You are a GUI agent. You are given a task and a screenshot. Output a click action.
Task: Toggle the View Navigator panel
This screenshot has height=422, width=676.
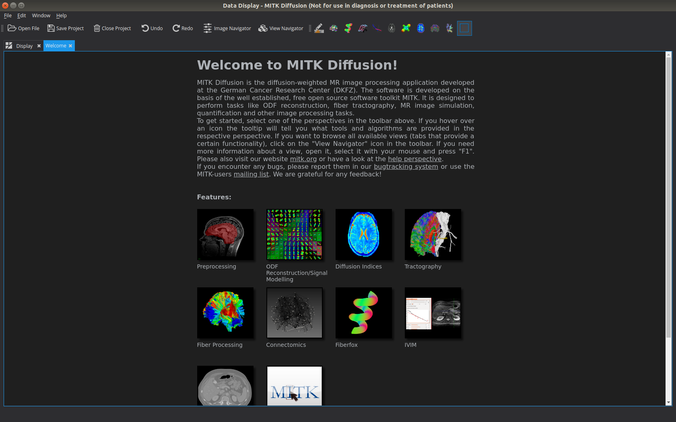click(281, 28)
